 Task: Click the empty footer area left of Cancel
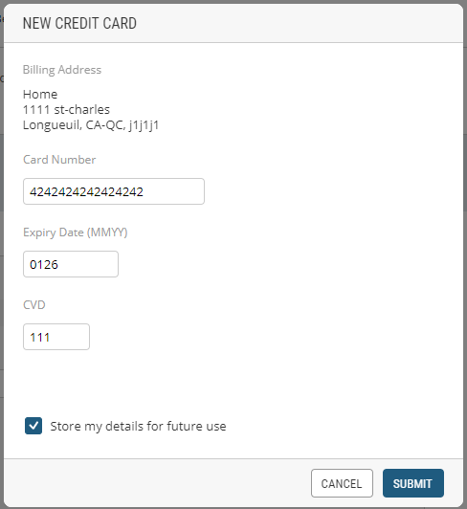(158, 483)
